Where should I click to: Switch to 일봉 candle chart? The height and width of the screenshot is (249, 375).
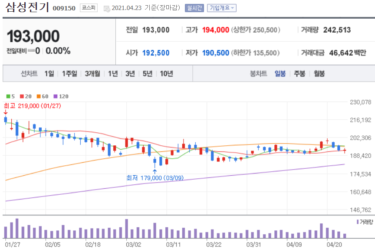click(280, 74)
